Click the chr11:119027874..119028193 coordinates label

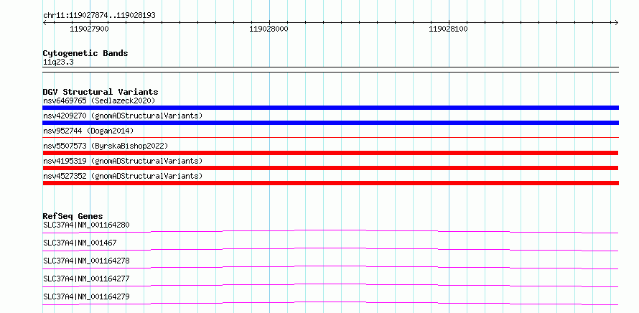pyautogui.click(x=99, y=16)
